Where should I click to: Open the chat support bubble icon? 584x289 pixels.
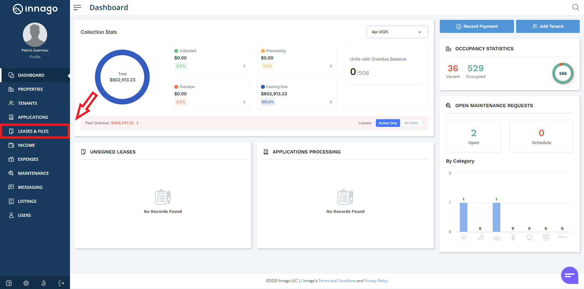(x=569, y=275)
